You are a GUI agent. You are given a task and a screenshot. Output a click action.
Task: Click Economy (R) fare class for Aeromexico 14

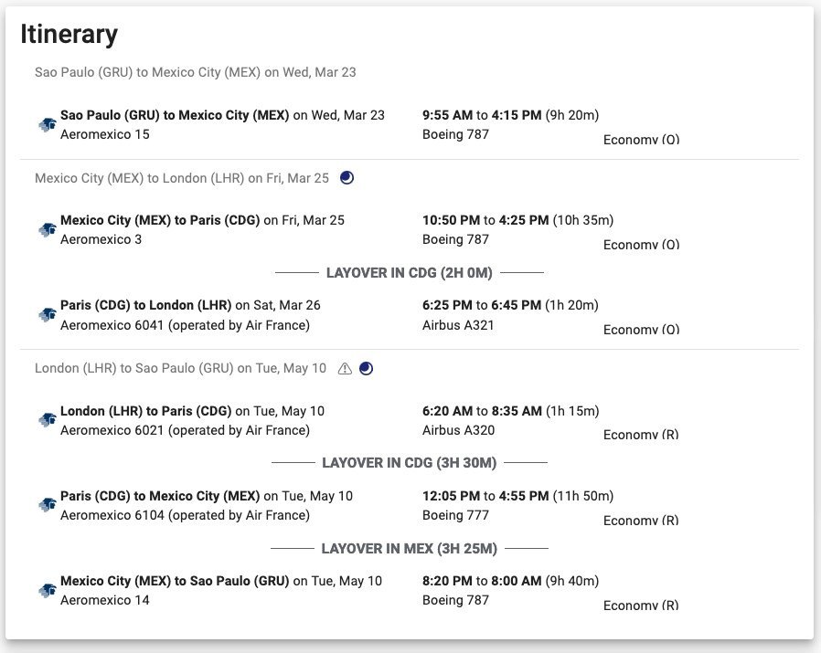tap(641, 605)
